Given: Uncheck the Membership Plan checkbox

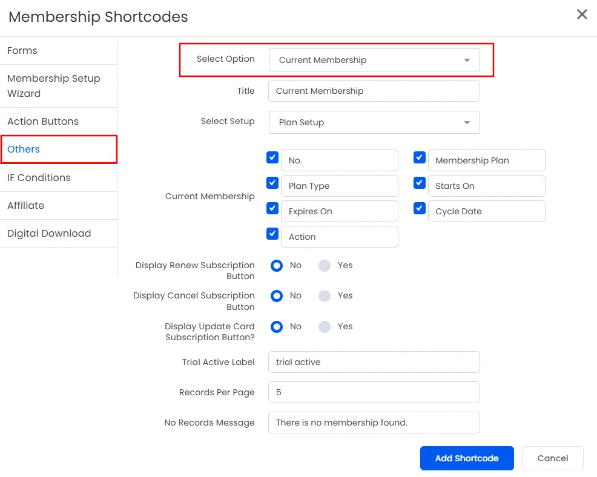Looking at the screenshot, I should coord(419,157).
